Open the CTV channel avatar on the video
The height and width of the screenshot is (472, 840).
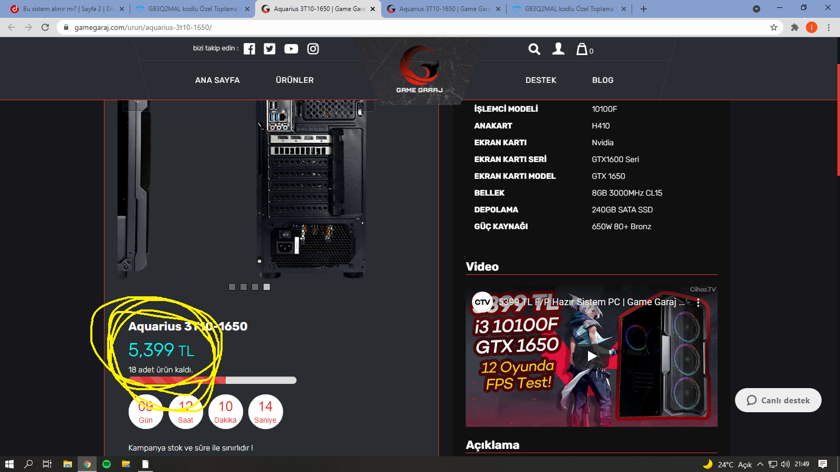point(482,302)
